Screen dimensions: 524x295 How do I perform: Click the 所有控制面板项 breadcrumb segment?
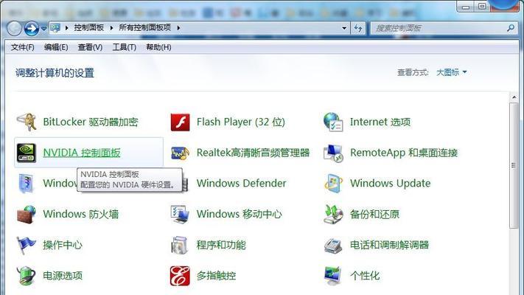coord(145,28)
